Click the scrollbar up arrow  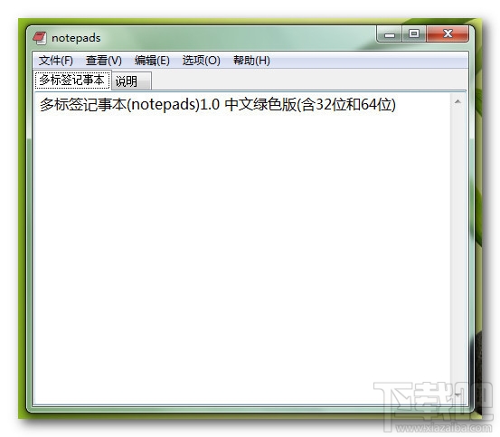458,101
